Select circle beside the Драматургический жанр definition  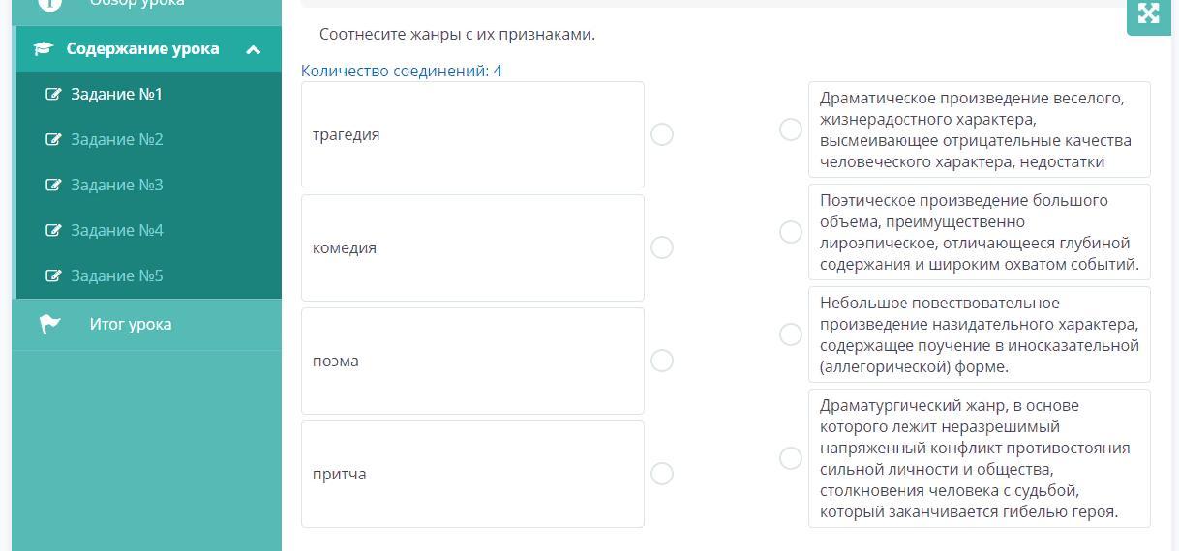coord(791,458)
